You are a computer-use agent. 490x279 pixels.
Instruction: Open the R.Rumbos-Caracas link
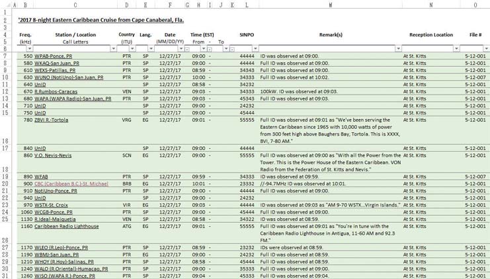coord(56,92)
